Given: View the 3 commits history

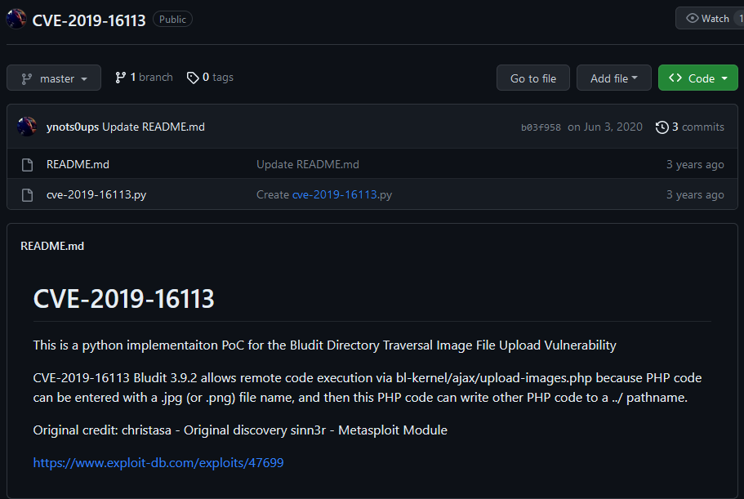Looking at the screenshot, I should [690, 127].
